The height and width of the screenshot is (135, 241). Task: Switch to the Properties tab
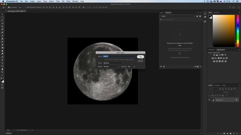(212, 50)
